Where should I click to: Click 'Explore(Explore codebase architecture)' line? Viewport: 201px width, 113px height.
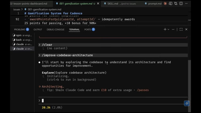click(x=74, y=73)
